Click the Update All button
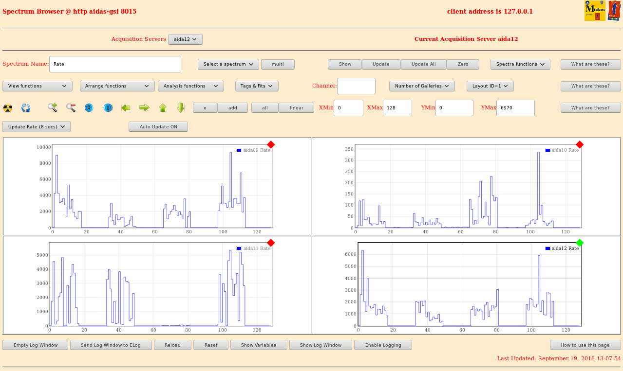The height and width of the screenshot is (371, 623). 423,64
